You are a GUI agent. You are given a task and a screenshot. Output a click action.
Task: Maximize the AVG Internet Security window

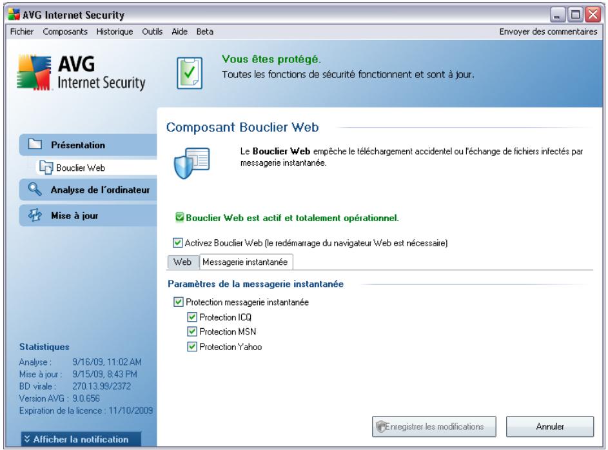click(x=575, y=15)
